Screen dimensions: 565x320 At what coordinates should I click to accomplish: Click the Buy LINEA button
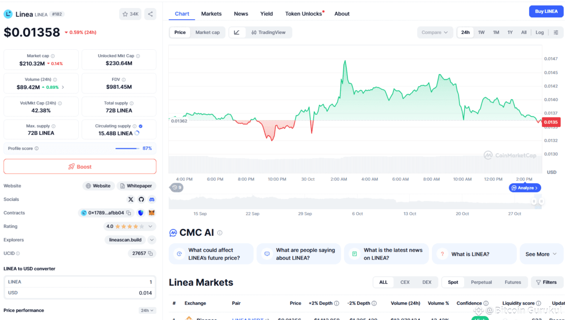click(546, 12)
